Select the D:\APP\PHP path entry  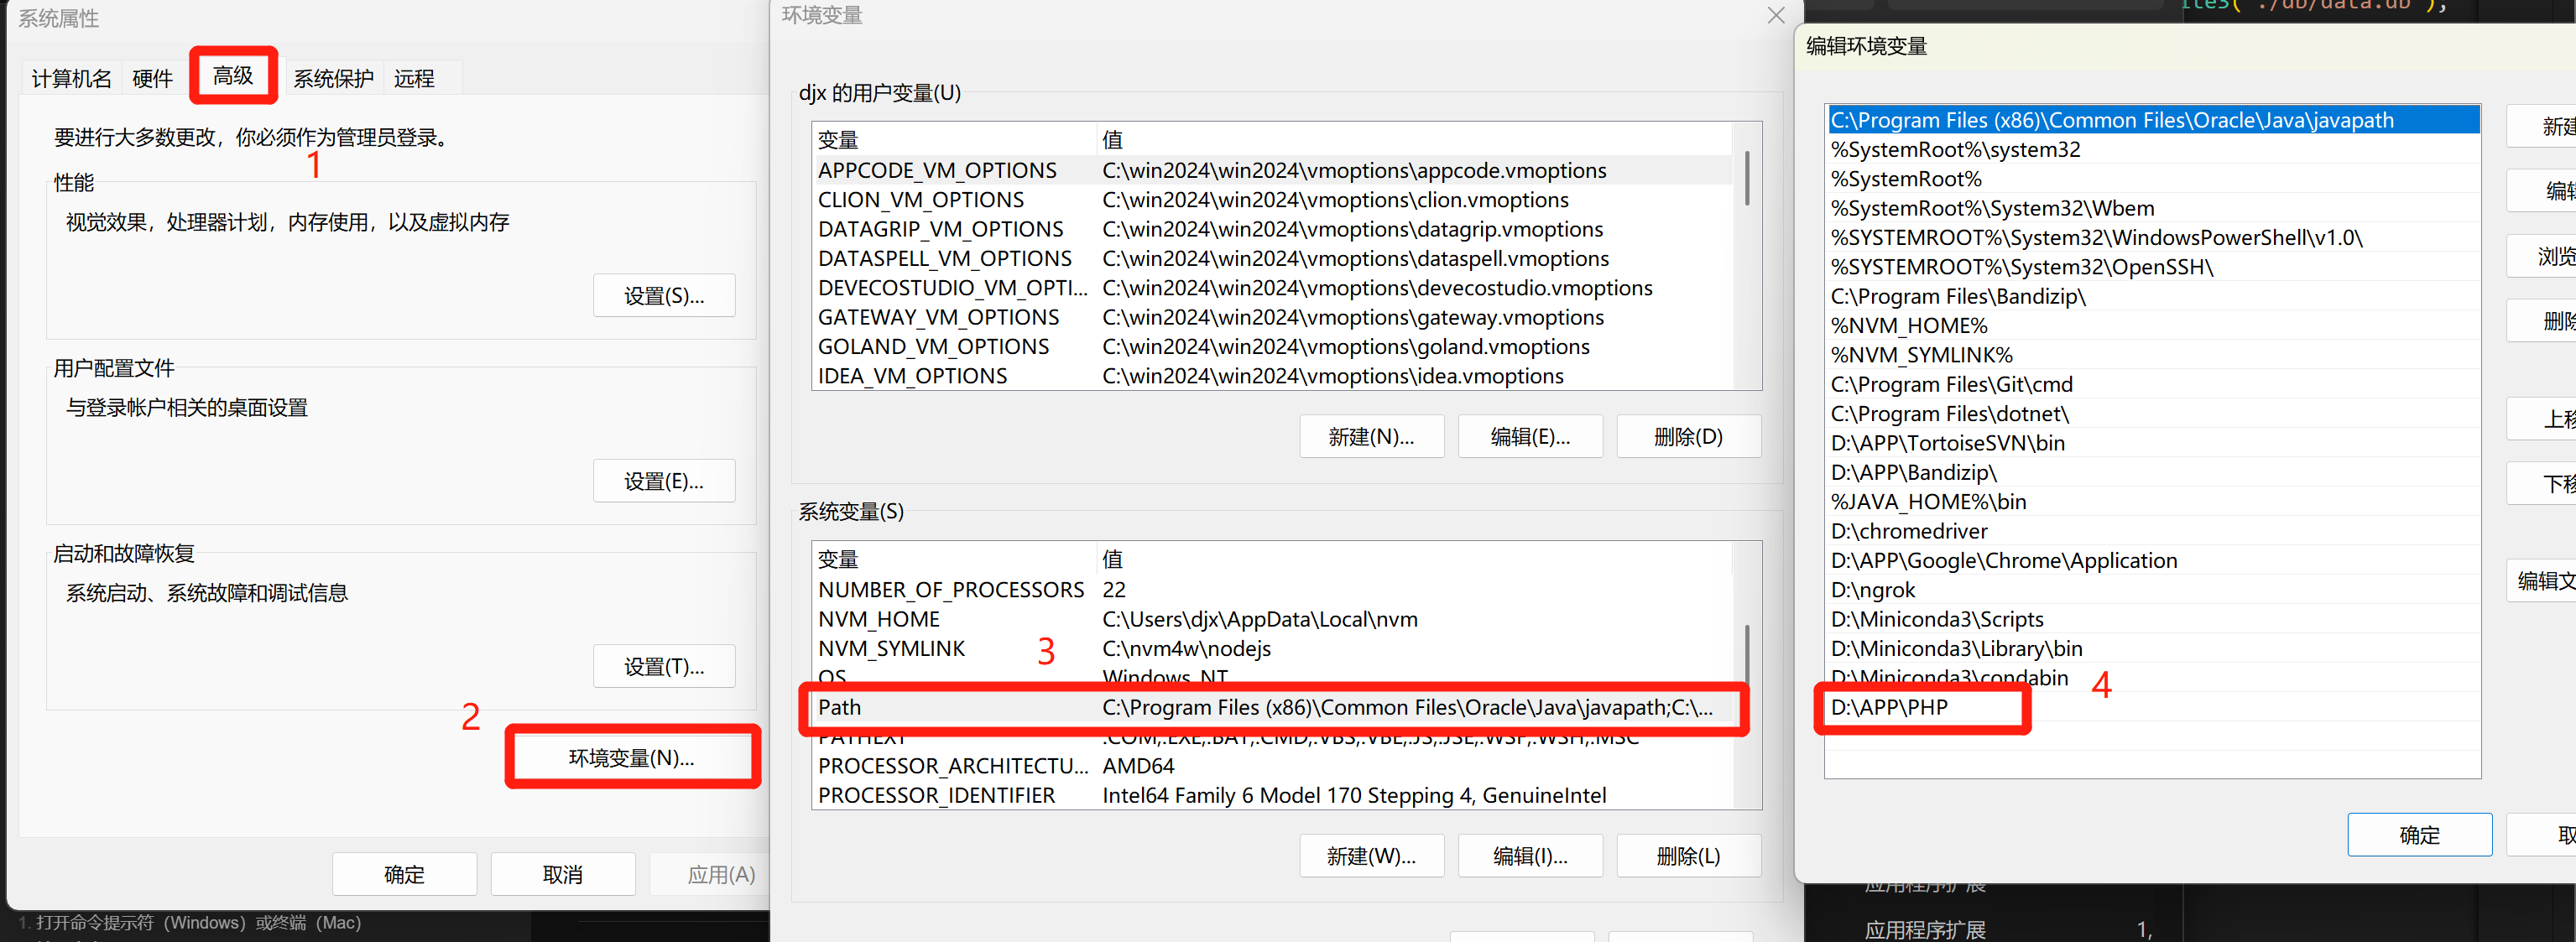[x=1920, y=707]
